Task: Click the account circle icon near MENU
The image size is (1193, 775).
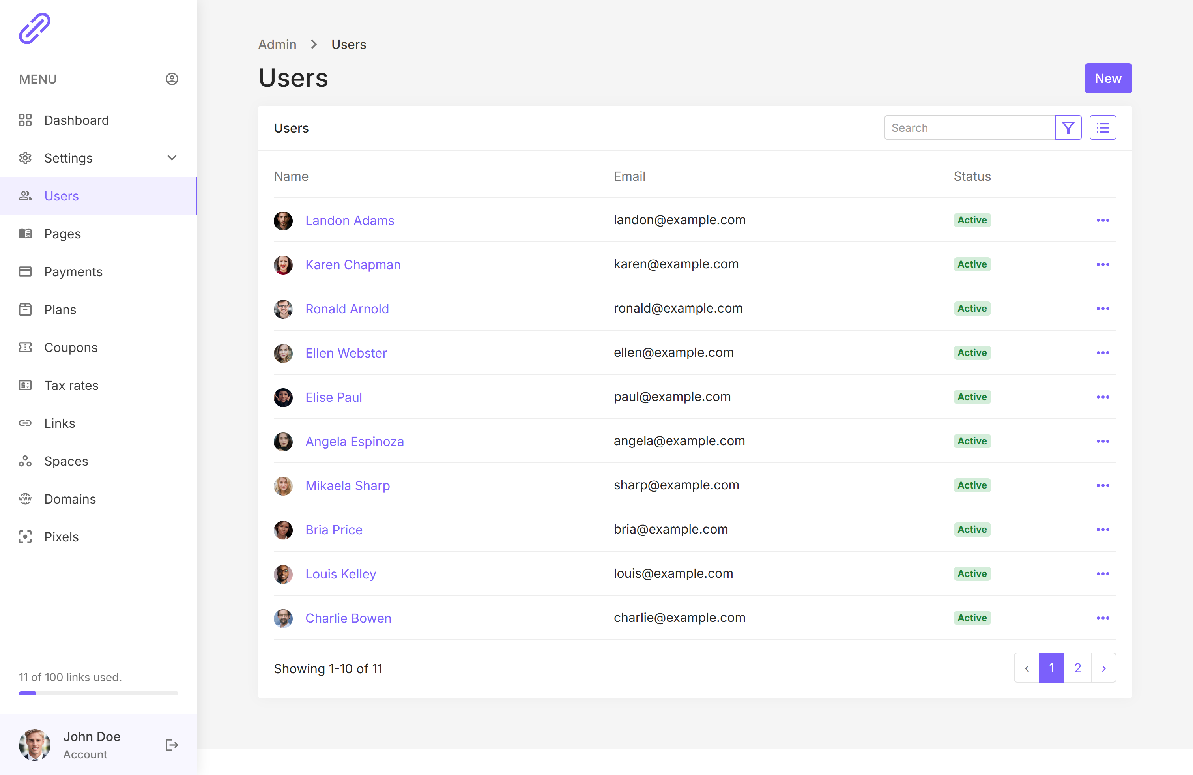Action: [172, 79]
